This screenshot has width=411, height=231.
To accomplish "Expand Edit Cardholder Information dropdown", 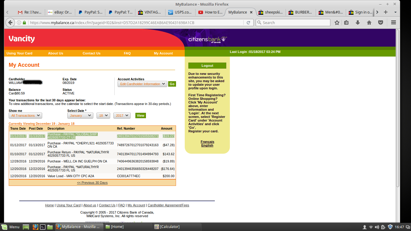I will pyautogui.click(x=142, y=84).
